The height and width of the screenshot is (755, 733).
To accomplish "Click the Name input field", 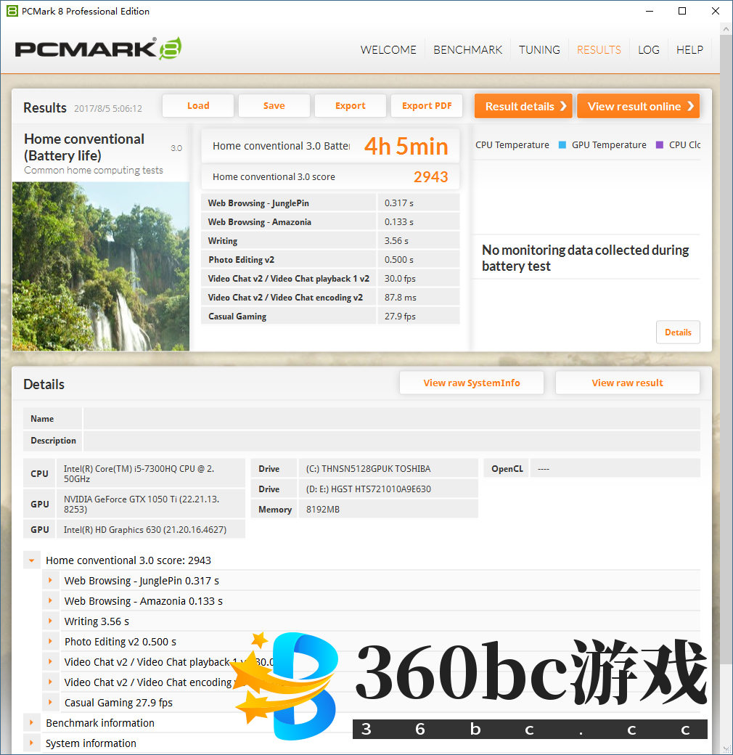I will pos(391,419).
